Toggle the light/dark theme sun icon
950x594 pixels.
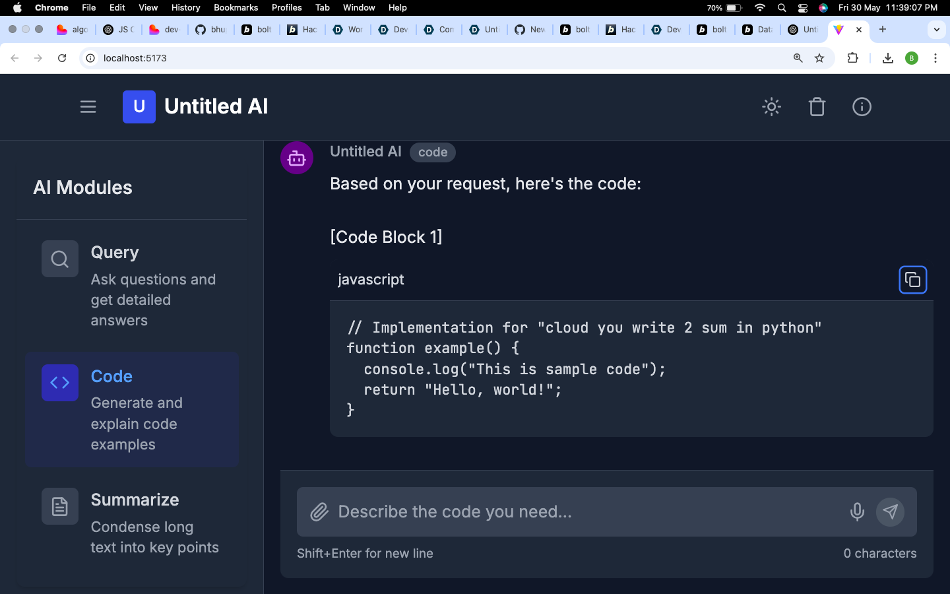coord(771,107)
